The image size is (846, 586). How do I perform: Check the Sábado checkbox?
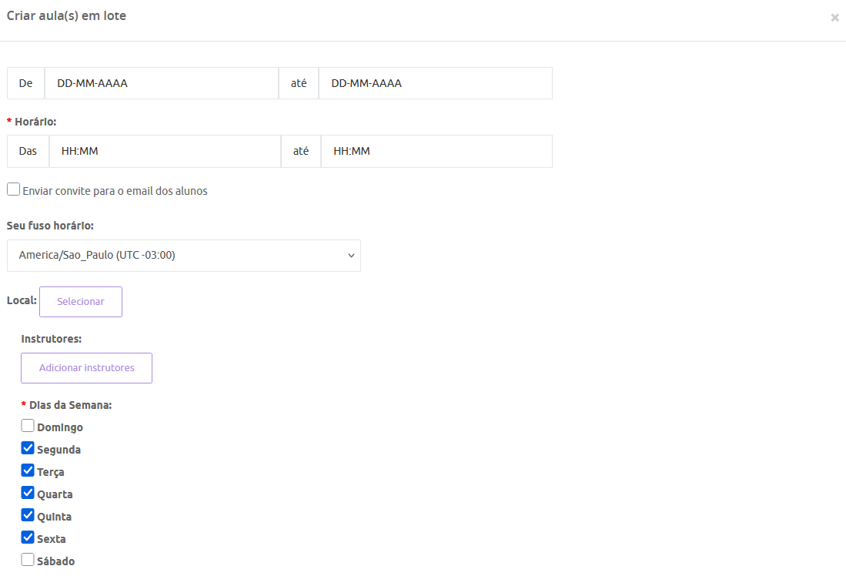click(28, 560)
